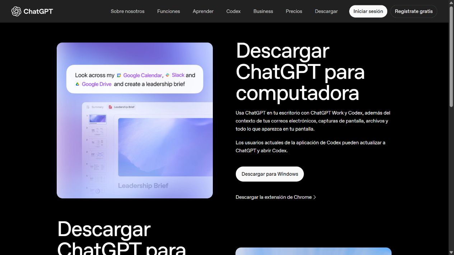
Task: Click the 'Leadership Brief' slide title text
Action: [x=143, y=186]
